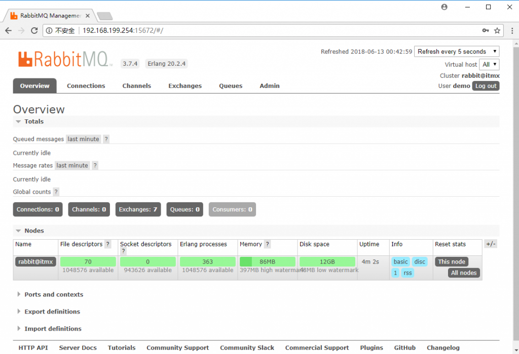Switch to the Queues tab
The height and width of the screenshot is (354, 519).
pyautogui.click(x=231, y=86)
